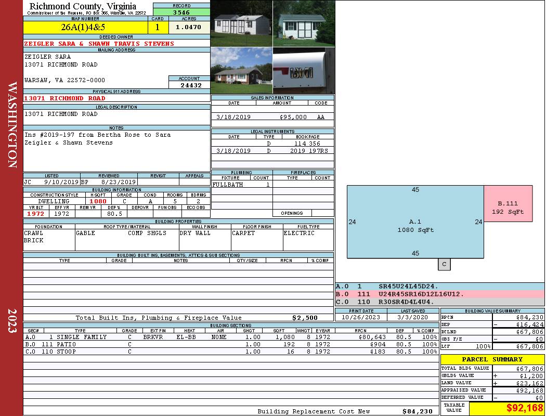Click the FULLBATH plumbing fixture row
The image size is (546, 416).
242,185
